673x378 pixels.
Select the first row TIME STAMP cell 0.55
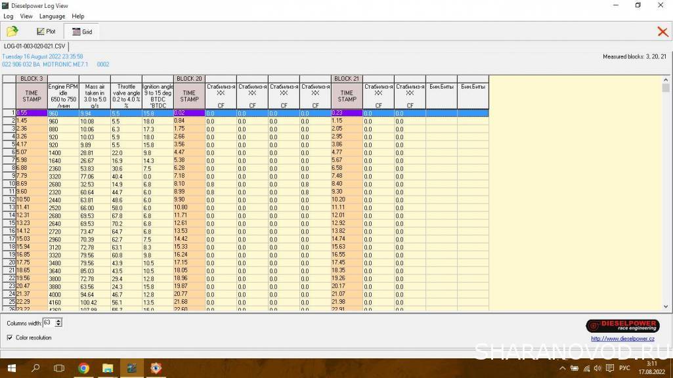coord(32,113)
